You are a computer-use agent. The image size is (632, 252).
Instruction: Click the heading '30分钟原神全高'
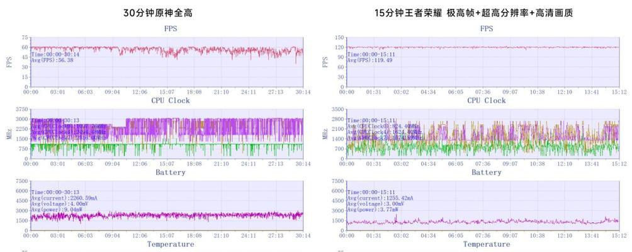pyautogui.click(x=158, y=13)
